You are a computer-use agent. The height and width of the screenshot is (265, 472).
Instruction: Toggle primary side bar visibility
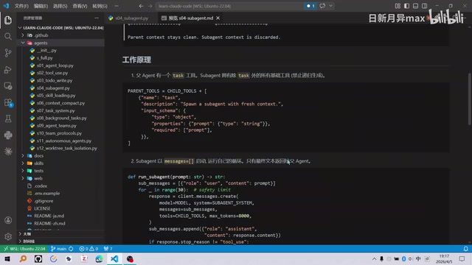tap(406, 6)
